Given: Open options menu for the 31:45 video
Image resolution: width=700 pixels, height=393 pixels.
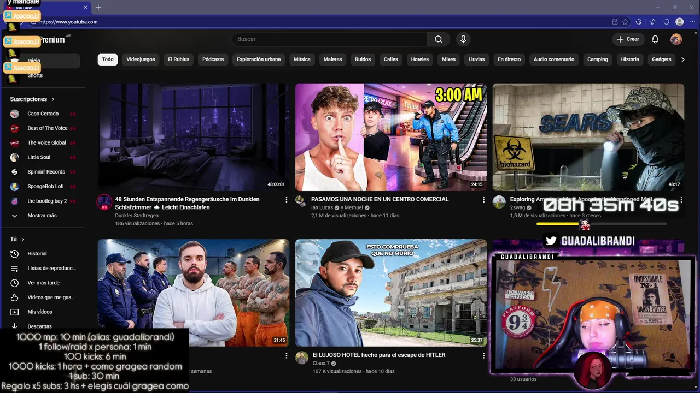Looking at the screenshot, I should [x=286, y=356].
